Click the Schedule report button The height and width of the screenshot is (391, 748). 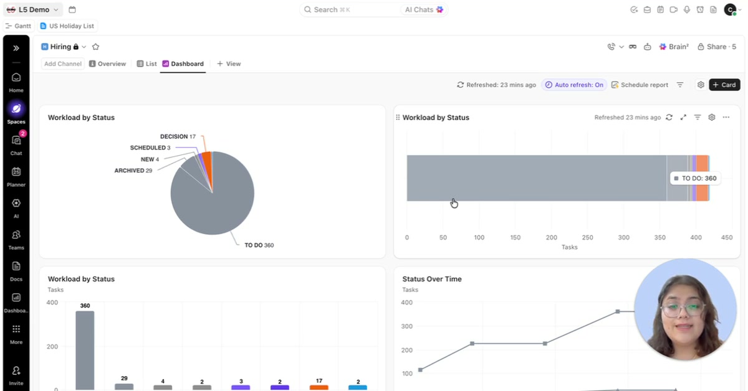pyautogui.click(x=640, y=85)
